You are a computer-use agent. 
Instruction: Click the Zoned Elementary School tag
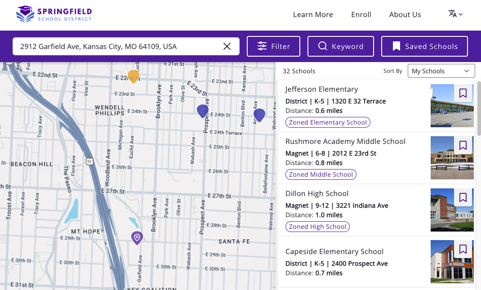pos(328,122)
